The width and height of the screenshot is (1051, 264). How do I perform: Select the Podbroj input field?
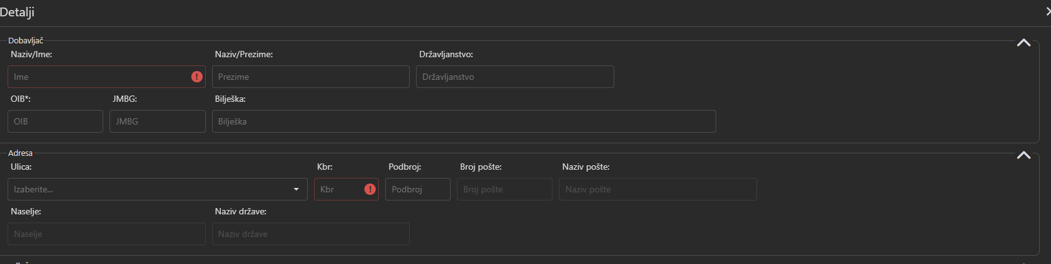click(417, 189)
